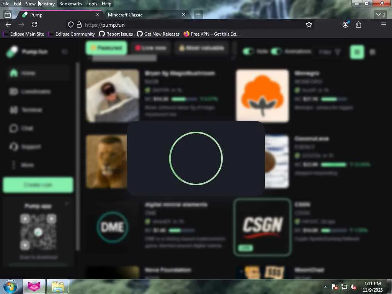Screen dimensions: 392x294
Task: Open the orange cotton plant coin thumbnail
Action: pos(262,96)
